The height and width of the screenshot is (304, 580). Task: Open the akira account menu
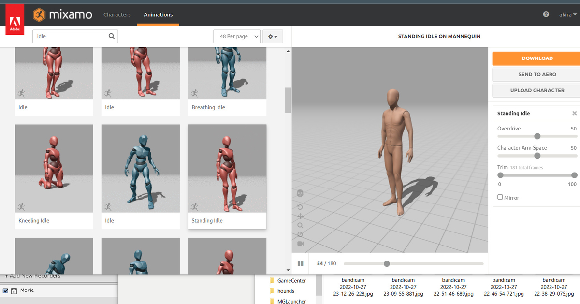568,15
